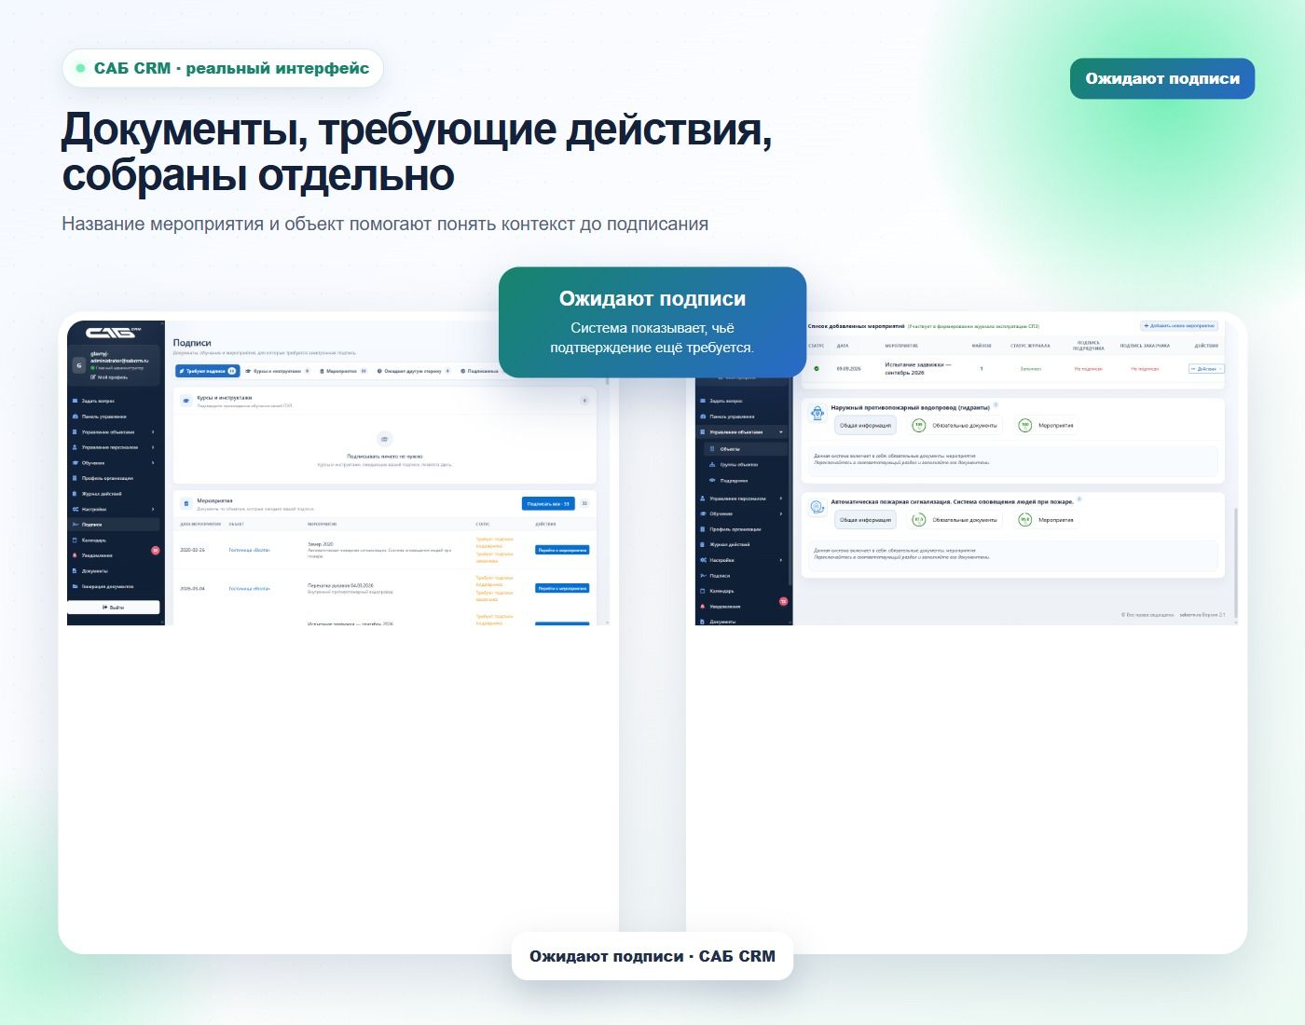The width and height of the screenshot is (1305, 1025).
Task: Click the graduation cap icon of Курсы и инструктажи card
Action: (x=186, y=401)
